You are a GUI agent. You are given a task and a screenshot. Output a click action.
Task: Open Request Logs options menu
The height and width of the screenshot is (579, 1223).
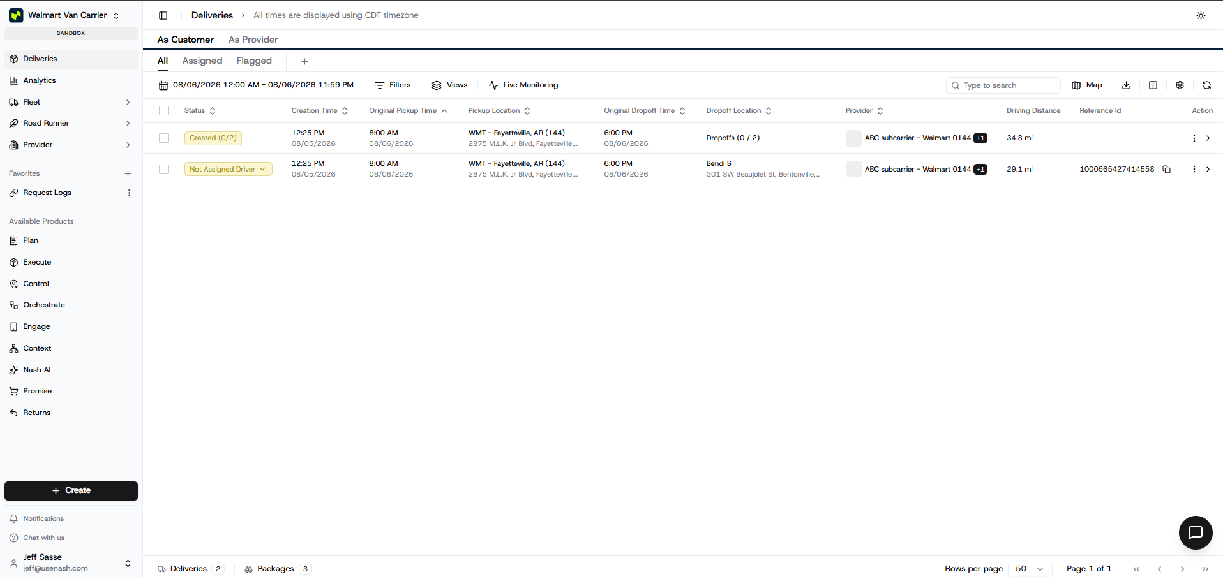click(x=129, y=193)
